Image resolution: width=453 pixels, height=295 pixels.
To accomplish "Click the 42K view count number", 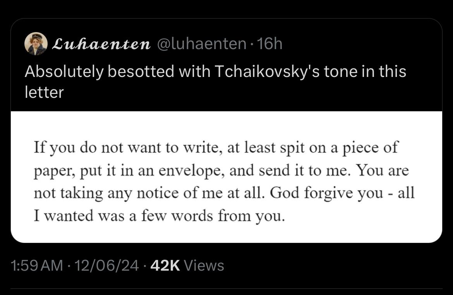I will coord(166,266).
